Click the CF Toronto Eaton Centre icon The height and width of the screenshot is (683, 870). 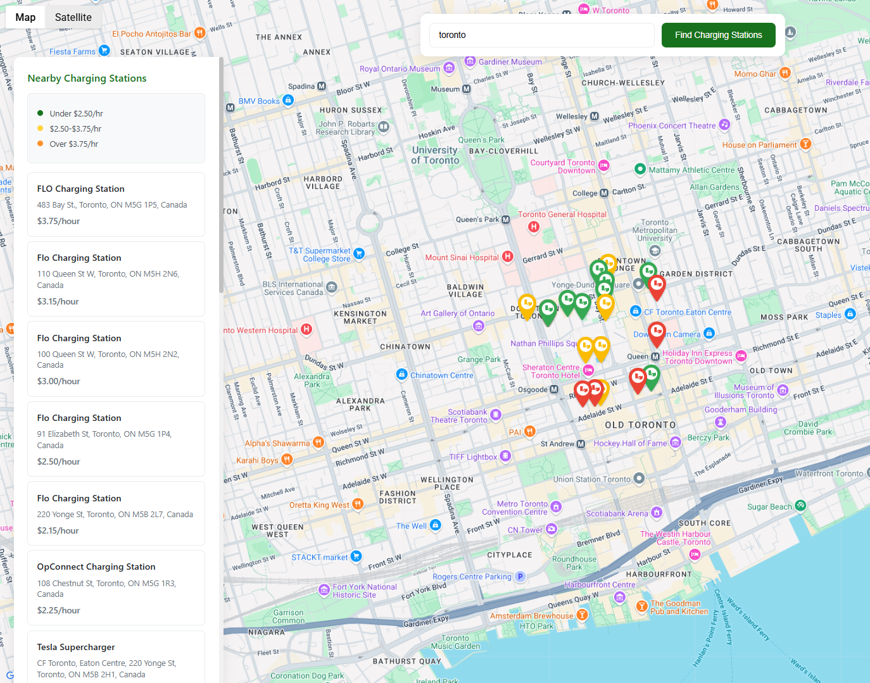point(636,311)
